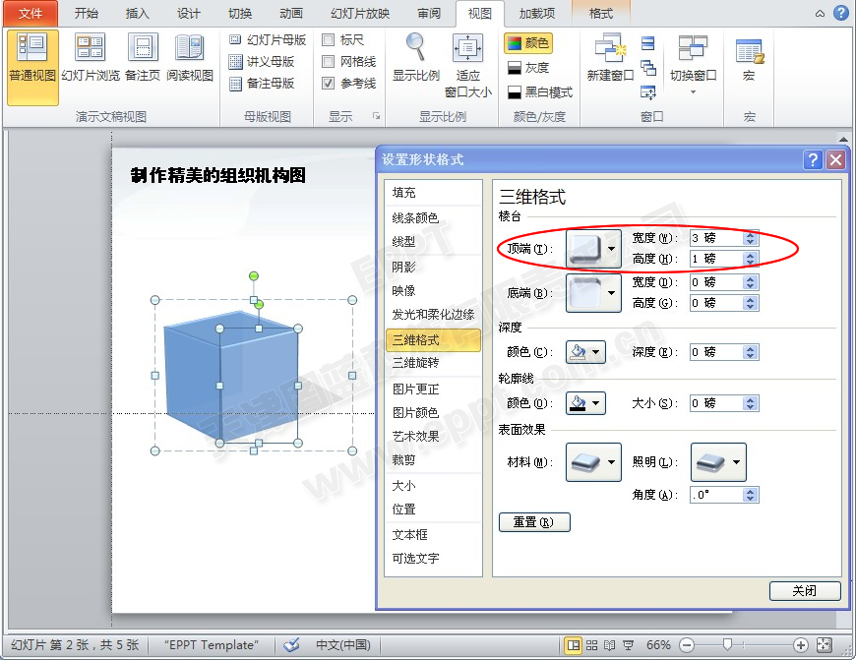Expand the 材料 material picker
Image resolution: width=856 pixels, height=660 pixels.
[x=593, y=461]
